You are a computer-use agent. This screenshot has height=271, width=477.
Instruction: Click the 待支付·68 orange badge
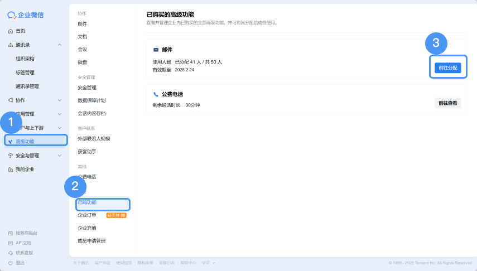(x=116, y=215)
